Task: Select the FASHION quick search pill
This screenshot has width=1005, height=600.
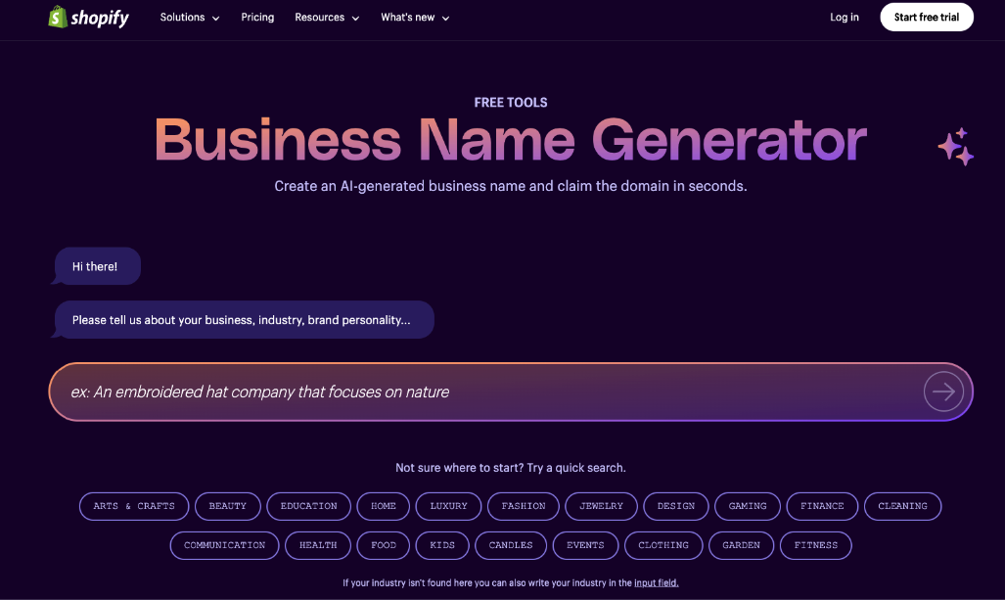Action: (523, 506)
